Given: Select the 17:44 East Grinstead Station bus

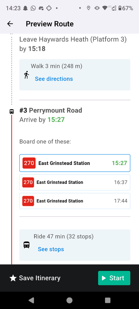Looking at the screenshot, I should pos(75,201).
